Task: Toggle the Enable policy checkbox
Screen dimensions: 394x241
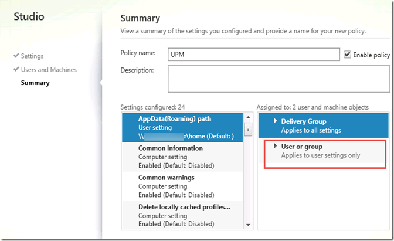Action: coord(348,55)
